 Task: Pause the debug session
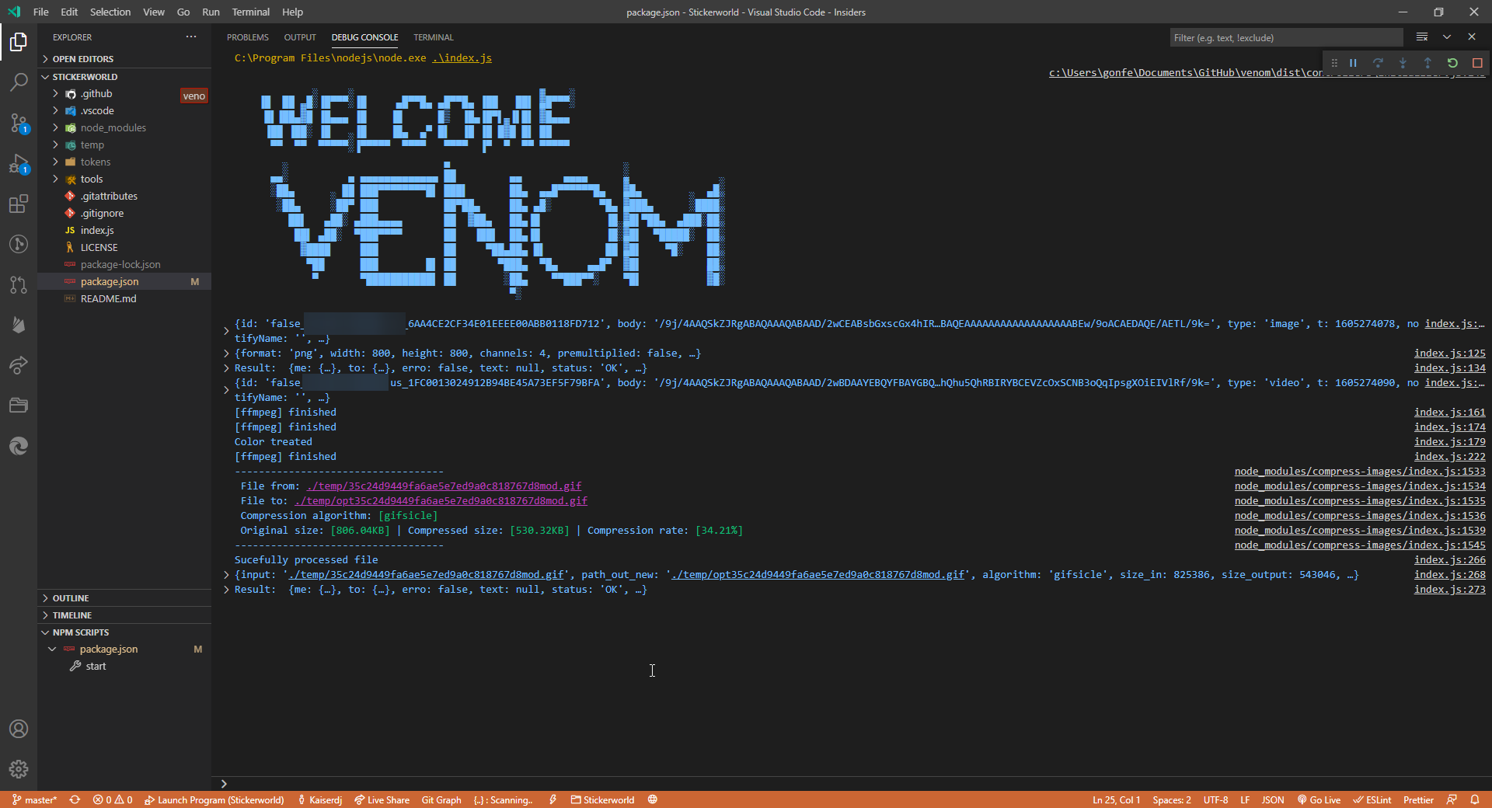(x=1353, y=63)
